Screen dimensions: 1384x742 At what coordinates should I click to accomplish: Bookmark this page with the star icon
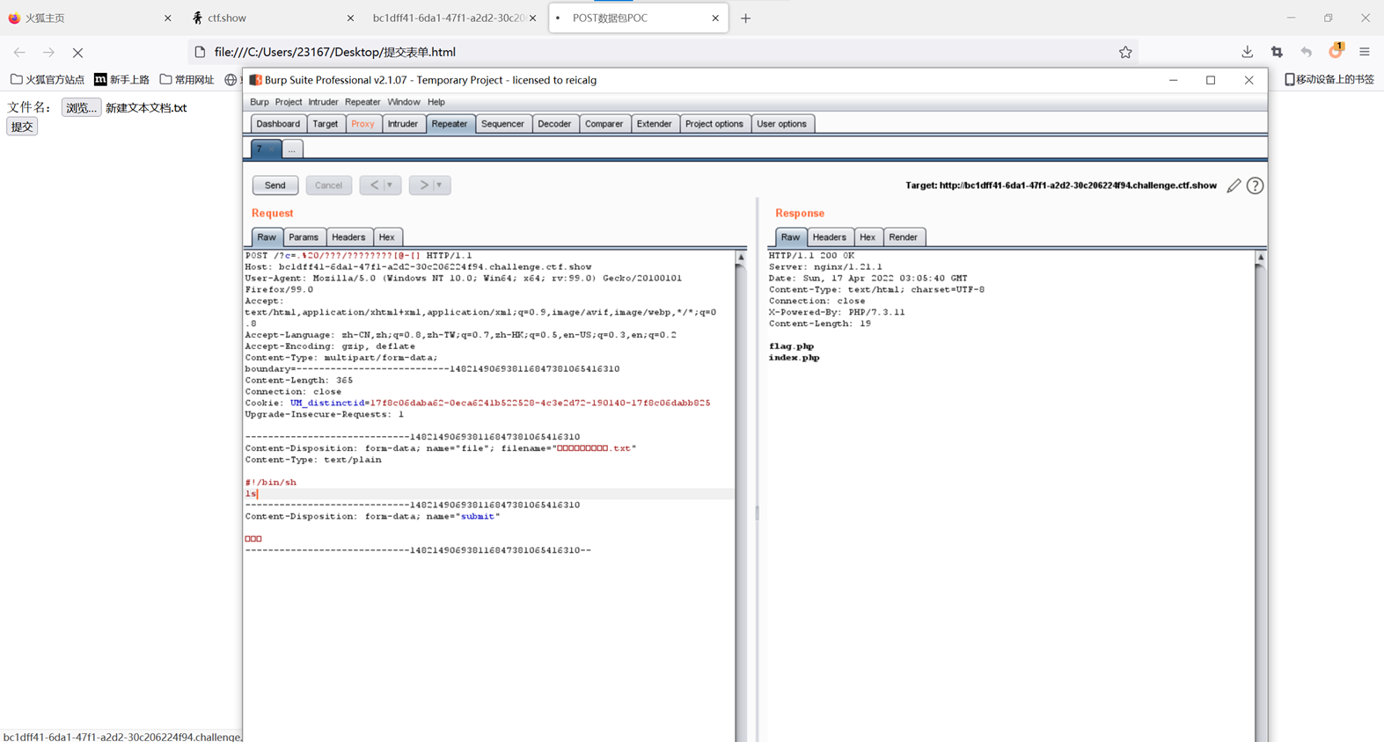click(1125, 52)
